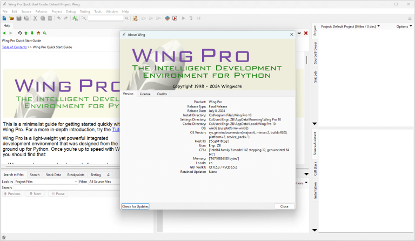Switch to the Stack Data tab
415x241 pixels.
coord(53,175)
